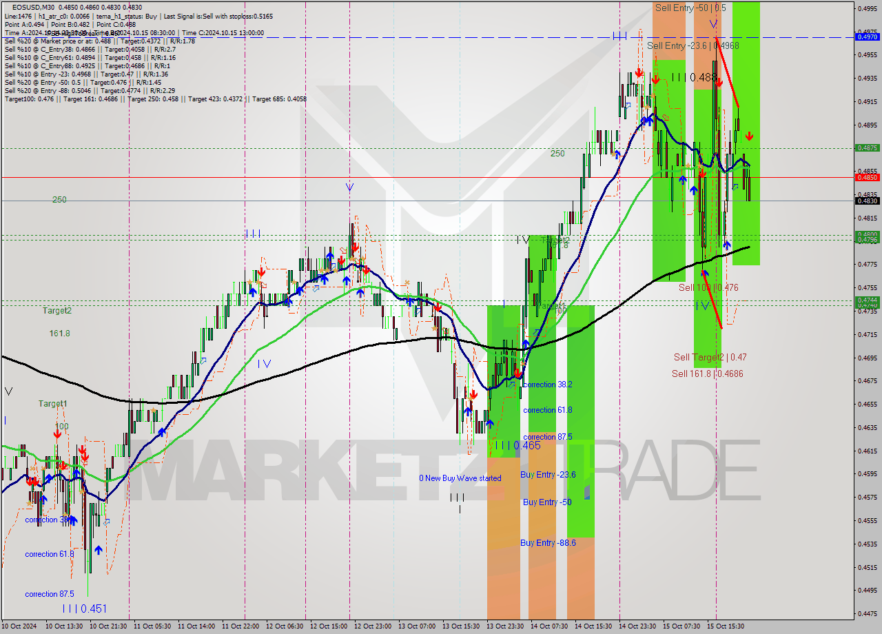Click the 0.4775 price axis value
The image size is (882, 634).
pyautogui.click(x=867, y=264)
